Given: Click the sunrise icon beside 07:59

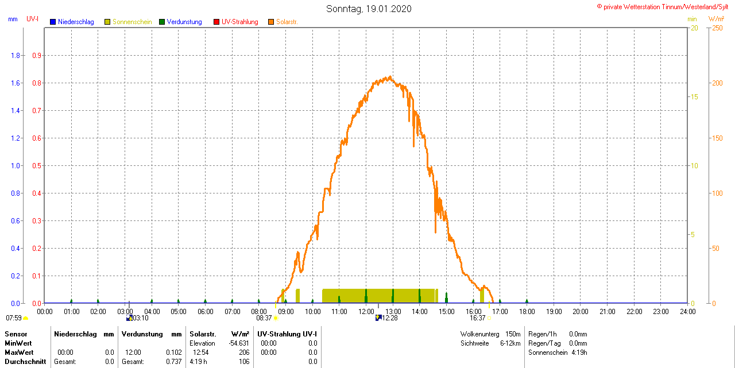Looking at the screenshot, I should click(x=25, y=318).
